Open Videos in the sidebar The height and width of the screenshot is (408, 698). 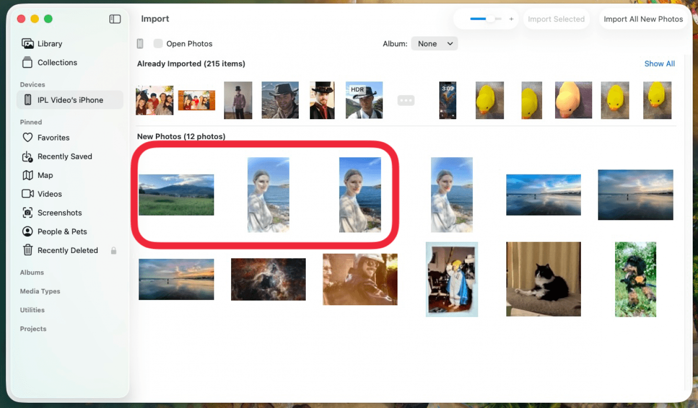tap(49, 194)
